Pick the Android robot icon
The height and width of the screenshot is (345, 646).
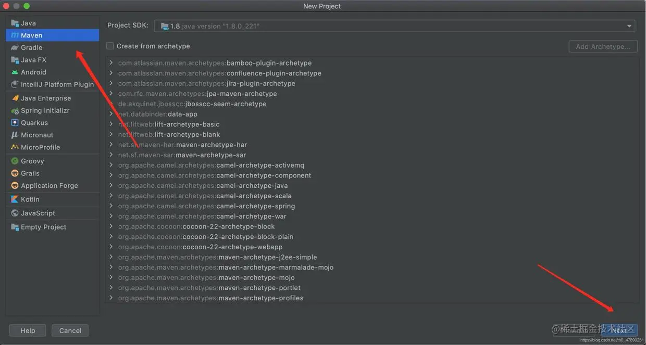tap(15, 72)
